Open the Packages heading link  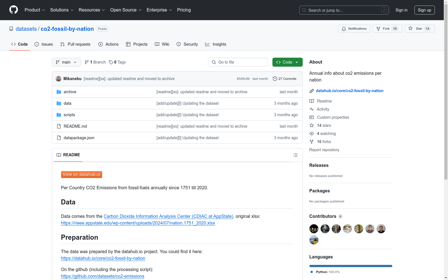[x=319, y=191]
